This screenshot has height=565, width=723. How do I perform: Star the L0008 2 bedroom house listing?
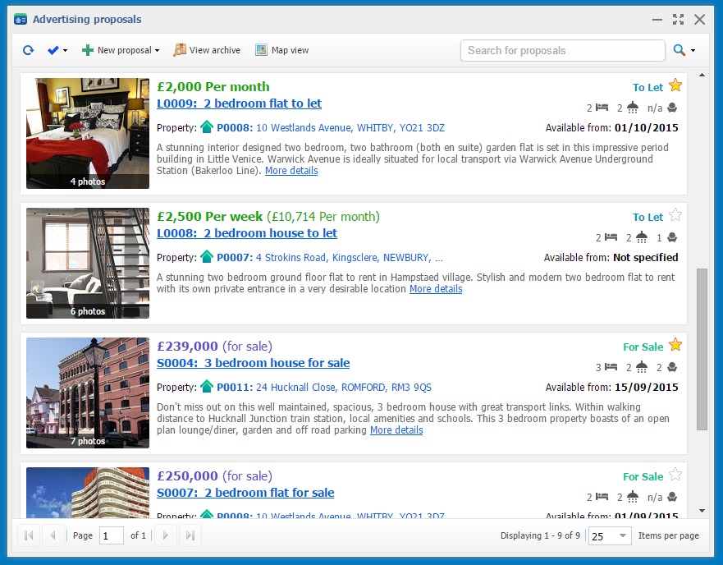[x=675, y=215]
